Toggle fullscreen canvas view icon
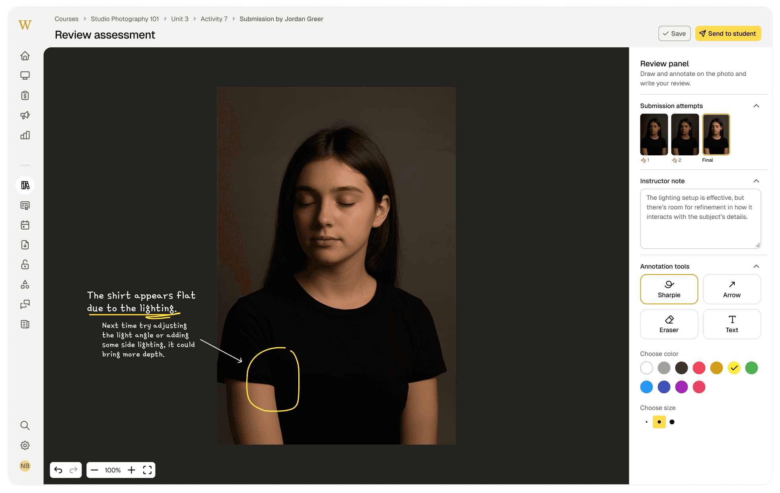The width and height of the screenshot is (780, 493). tap(147, 470)
